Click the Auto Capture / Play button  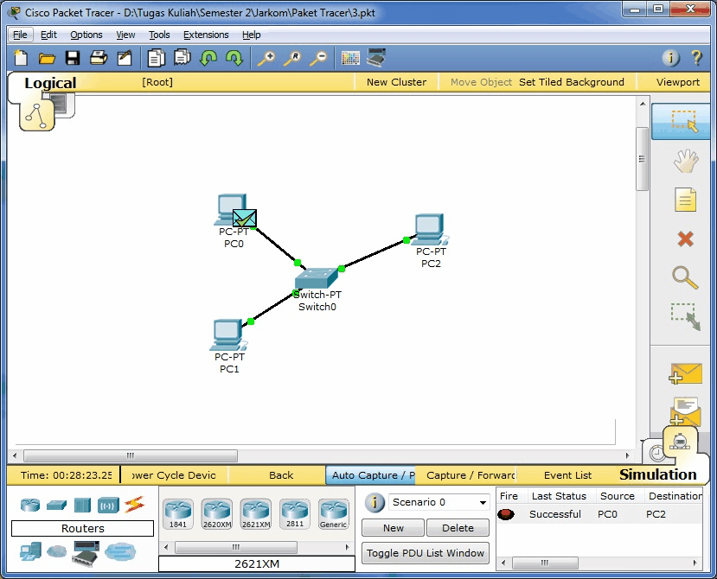pos(371,475)
